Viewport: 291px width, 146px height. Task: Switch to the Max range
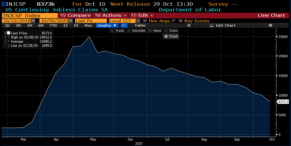[88, 26]
